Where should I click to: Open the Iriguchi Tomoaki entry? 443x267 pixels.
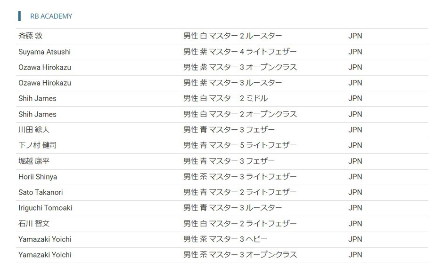(x=45, y=208)
